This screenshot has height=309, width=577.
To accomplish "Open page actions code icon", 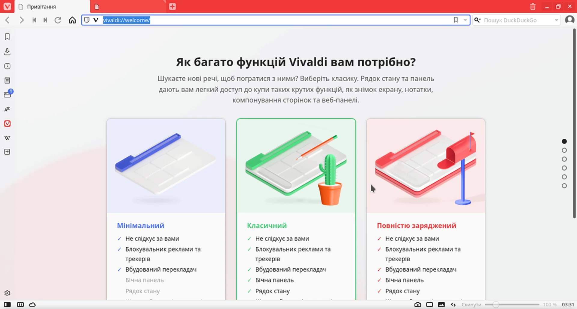I will (453, 304).
